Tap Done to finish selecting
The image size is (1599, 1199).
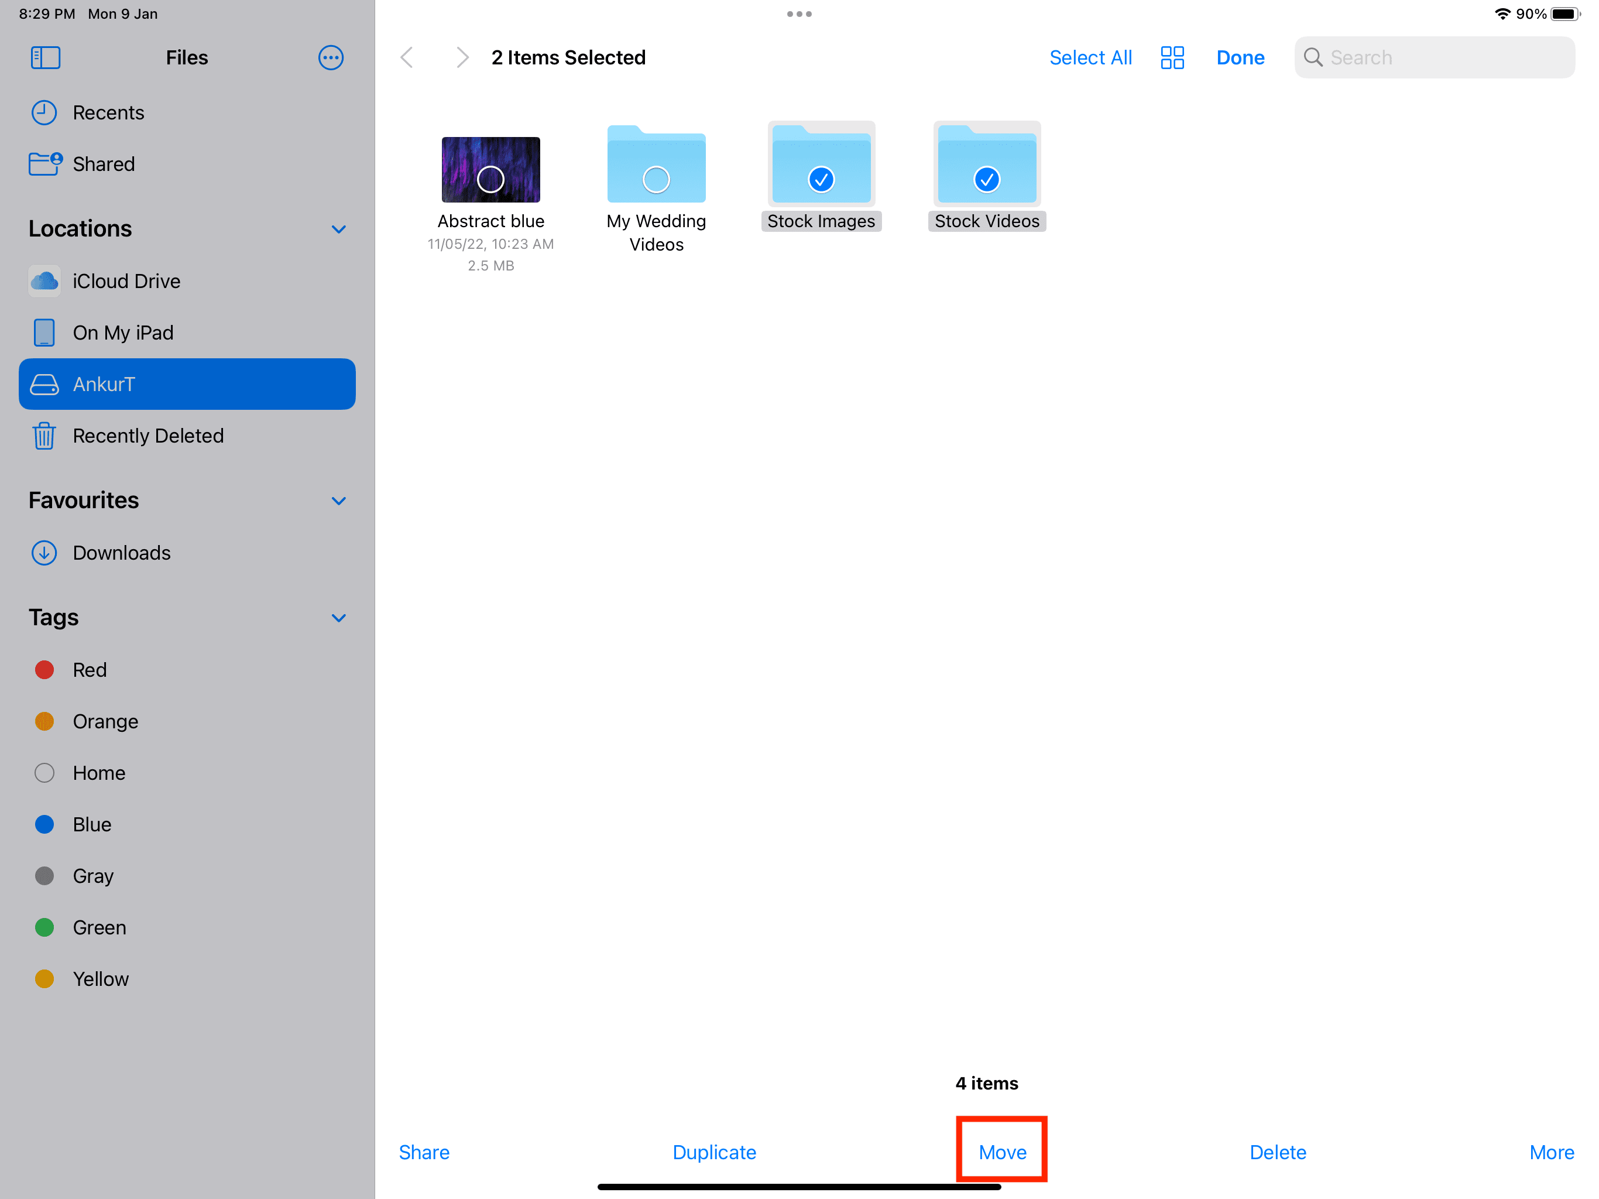pyautogui.click(x=1240, y=58)
